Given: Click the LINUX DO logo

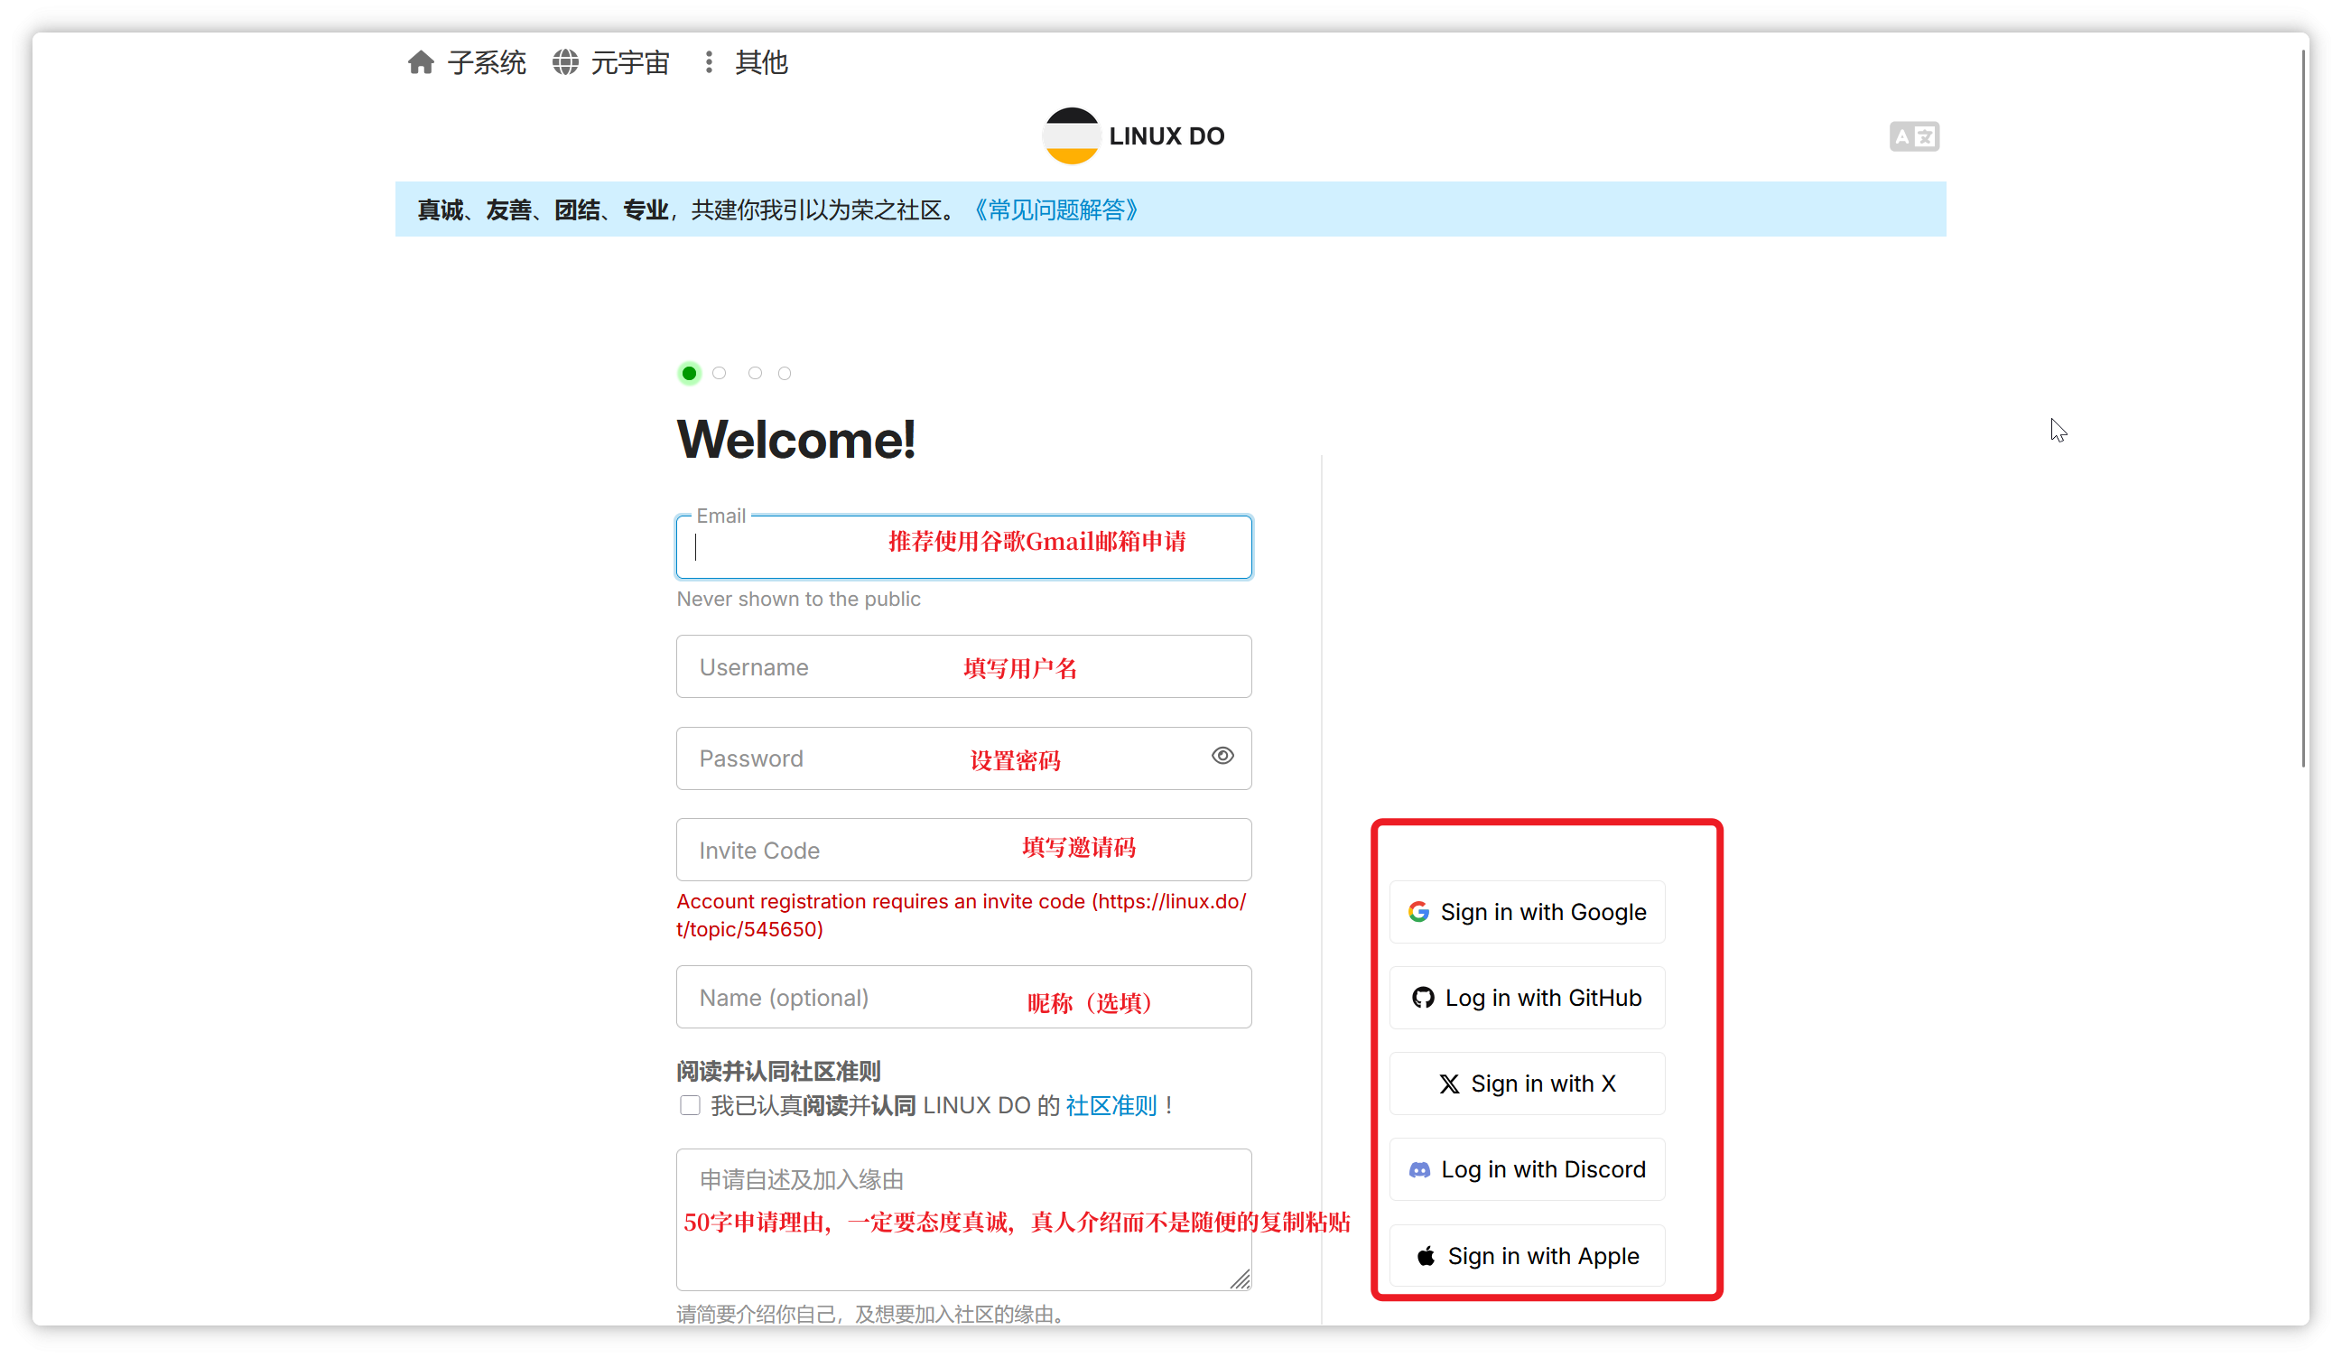Looking at the screenshot, I should click(1073, 135).
